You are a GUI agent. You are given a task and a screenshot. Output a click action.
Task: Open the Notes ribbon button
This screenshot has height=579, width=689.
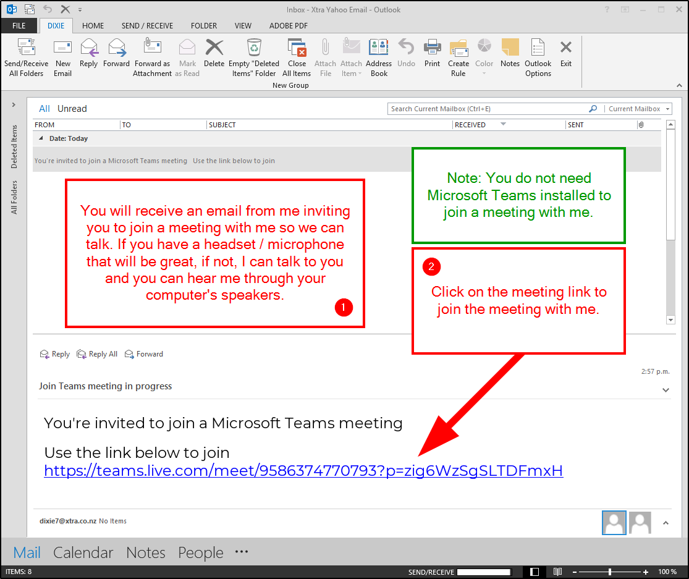coord(510,53)
